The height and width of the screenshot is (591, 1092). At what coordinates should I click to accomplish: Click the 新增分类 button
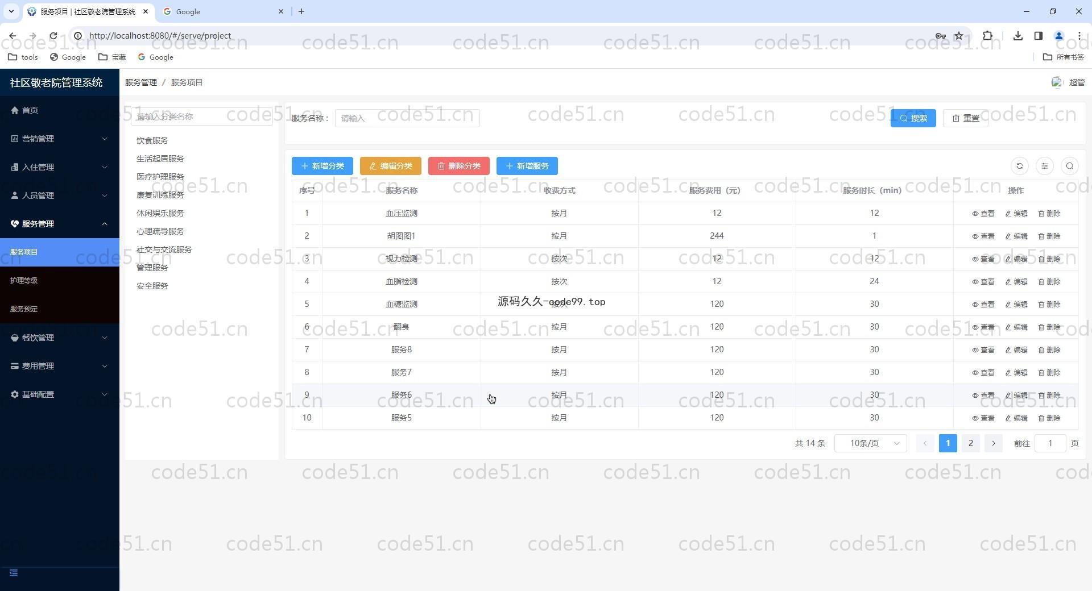pos(322,166)
